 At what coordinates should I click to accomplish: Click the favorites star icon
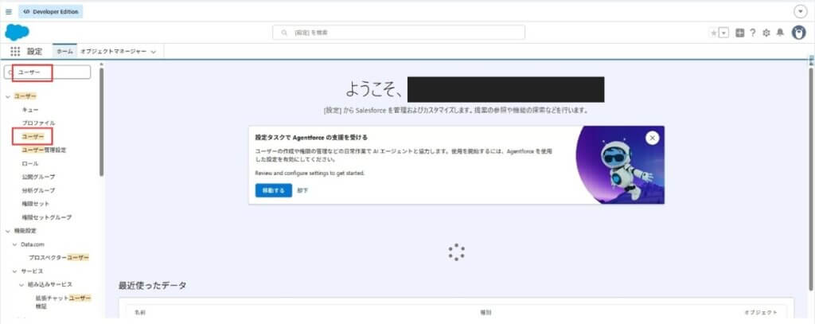point(714,33)
